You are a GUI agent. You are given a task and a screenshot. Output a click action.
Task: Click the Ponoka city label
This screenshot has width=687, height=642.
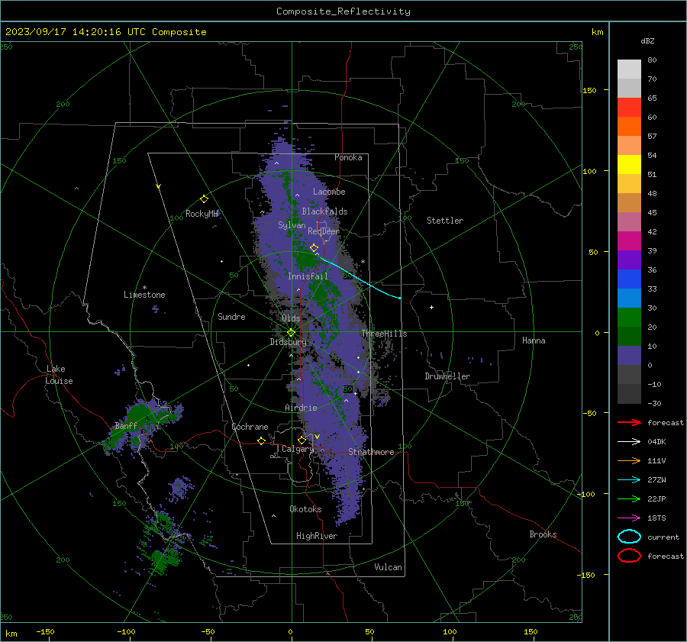tap(348, 157)
